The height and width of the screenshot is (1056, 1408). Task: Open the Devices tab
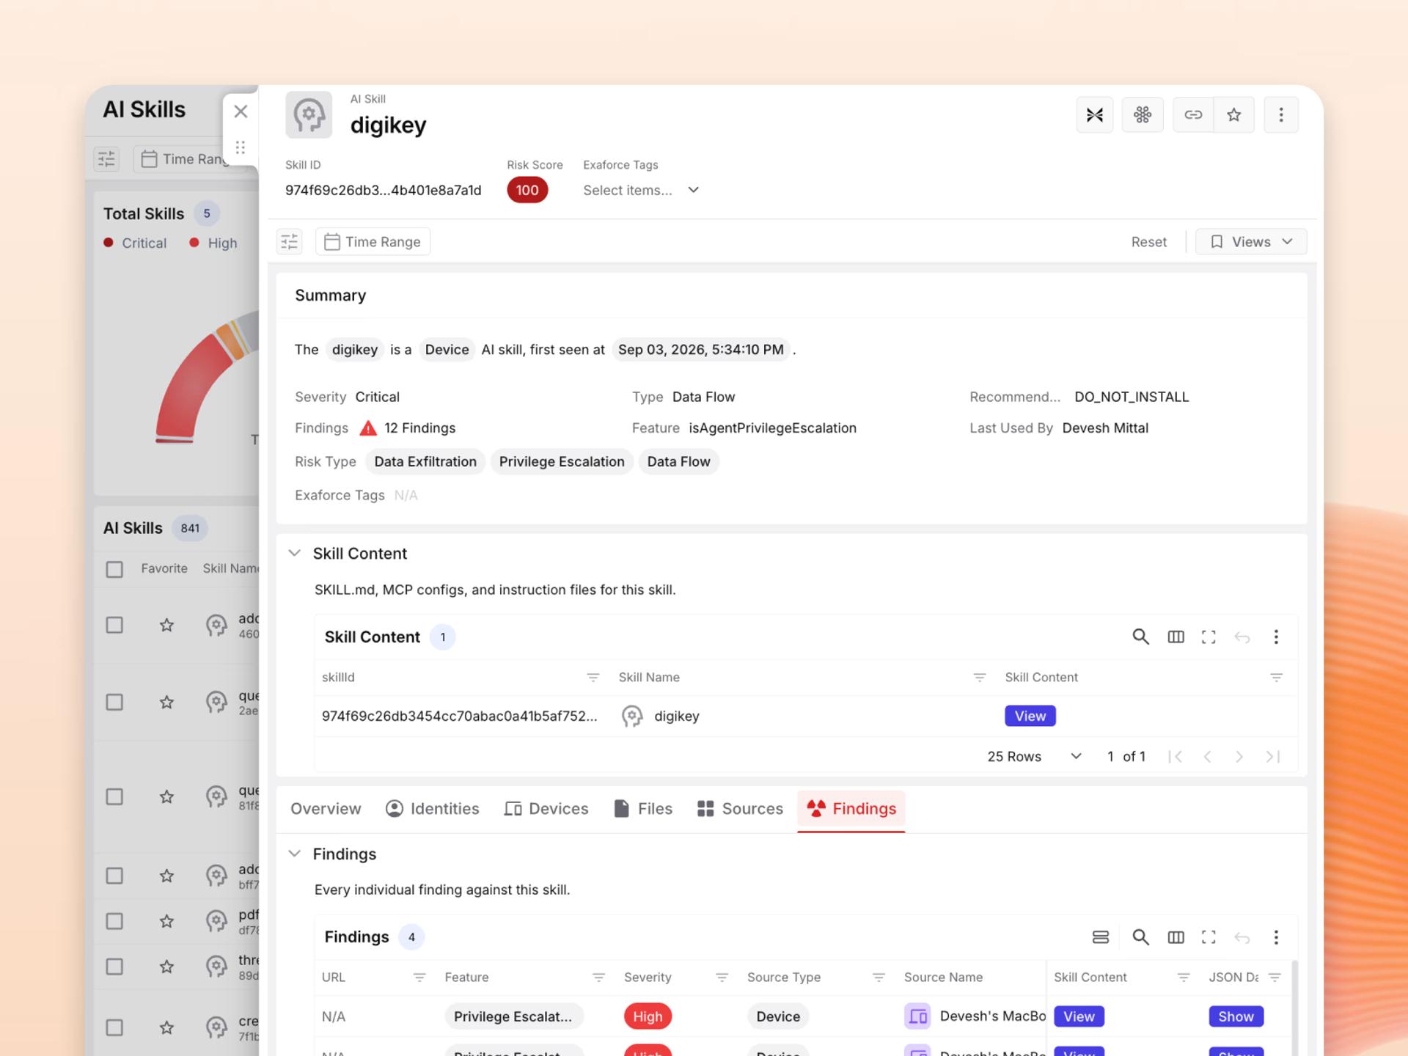point(546,809)
